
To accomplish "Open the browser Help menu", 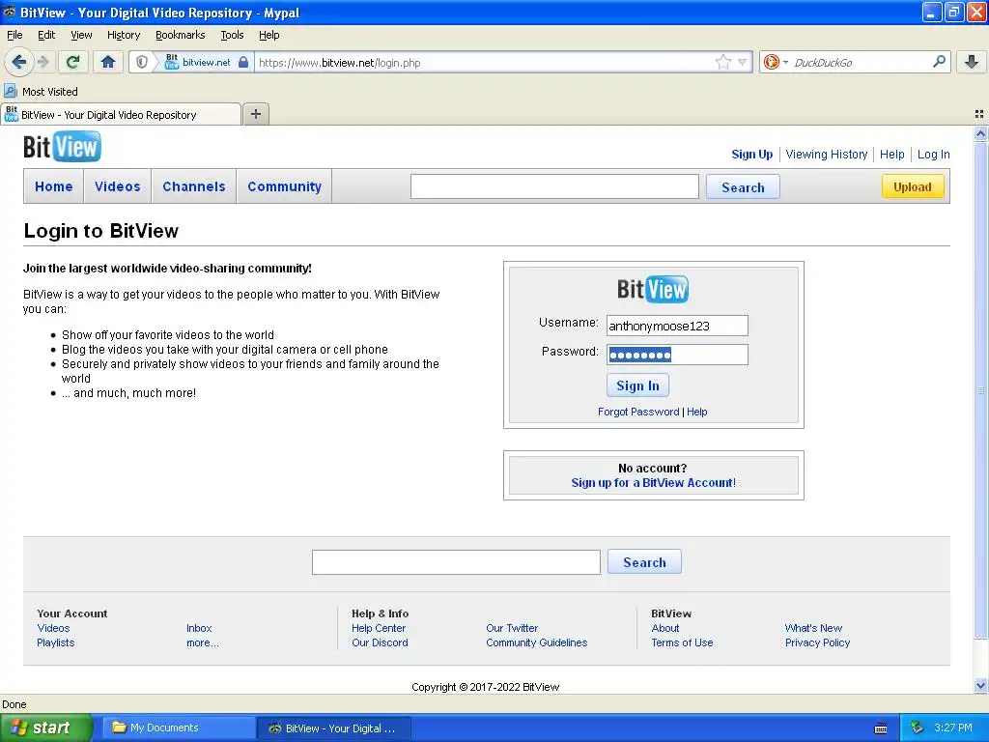I will 269,35.
